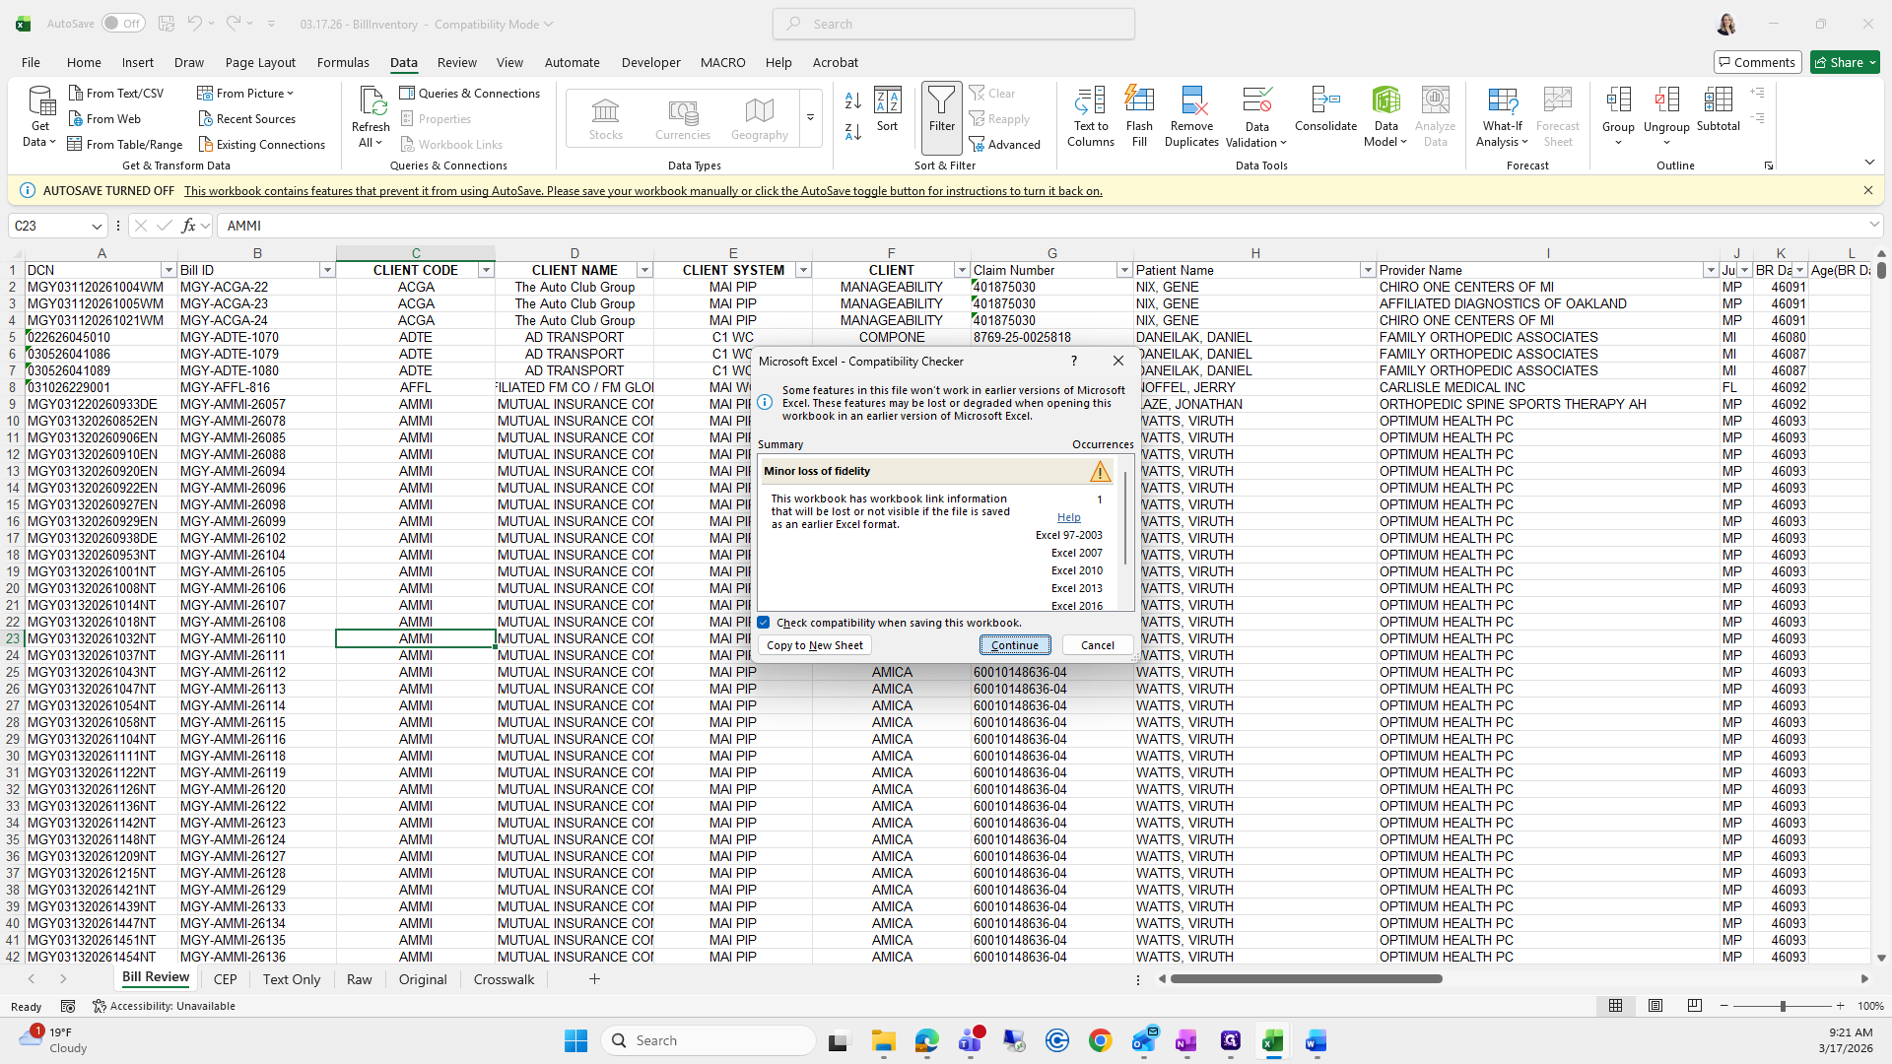This screenshot has width=1892, height=1064.
Task: Open the Name Box dropdown arrow
Action: (97, 226)
